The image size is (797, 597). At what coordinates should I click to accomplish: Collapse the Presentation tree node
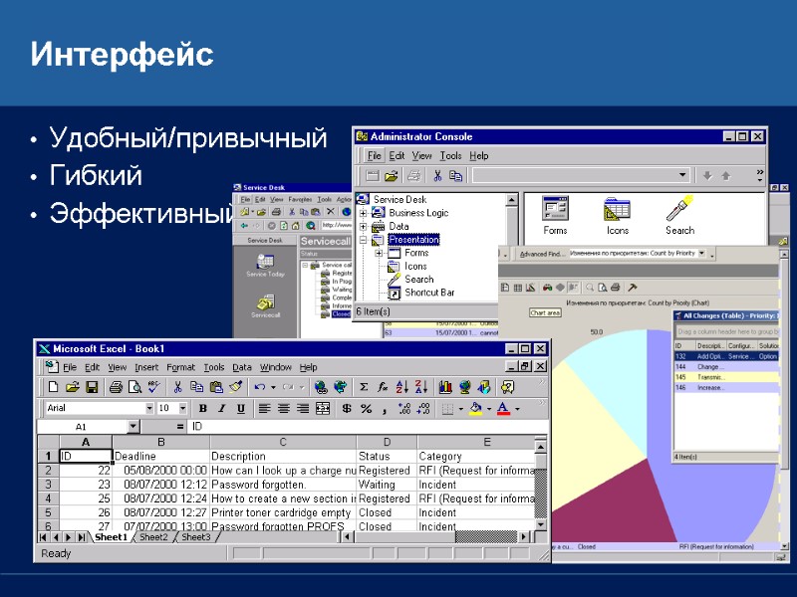pyautogui.click(x=364, y=240)
